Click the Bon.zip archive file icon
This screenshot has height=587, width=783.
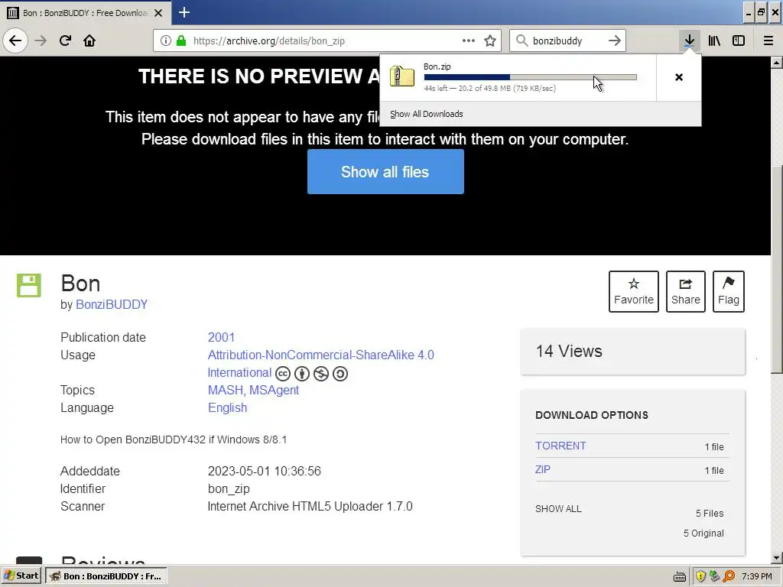402,77
